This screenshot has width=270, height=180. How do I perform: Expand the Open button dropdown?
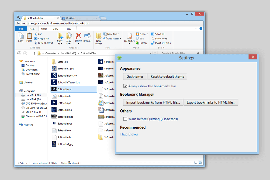tap(147, 34)
